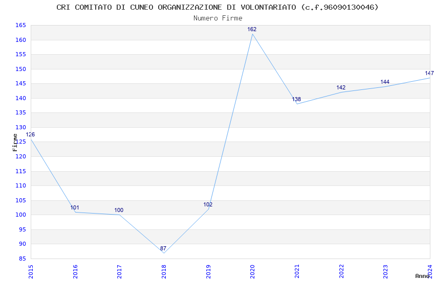This screenshot has height=281, width=435.
Task: Click the y-axis tick label 100
Action: [x=20, y=215]
